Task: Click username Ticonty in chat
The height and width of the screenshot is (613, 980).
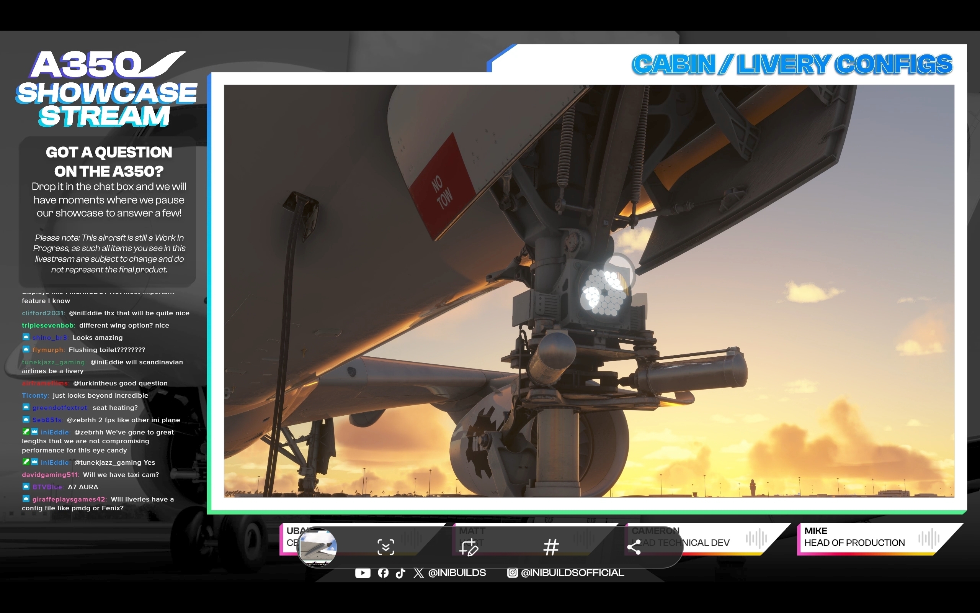Action: (x=35, y=395)
